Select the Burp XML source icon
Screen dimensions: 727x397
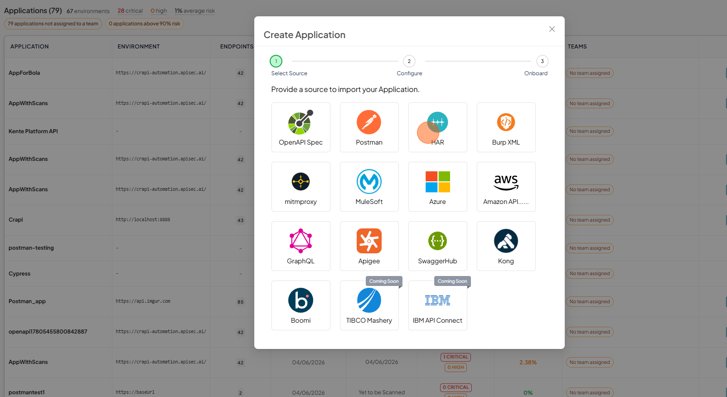click(x=506, y=122)
